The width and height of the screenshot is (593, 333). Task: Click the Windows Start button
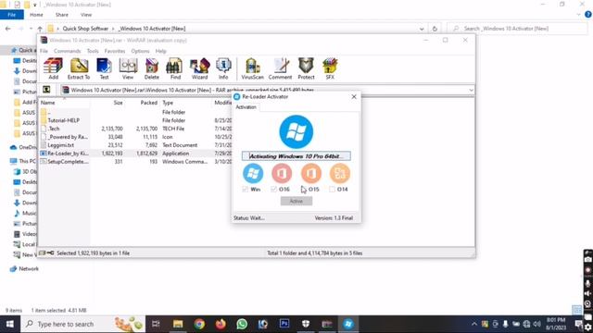(x=10, y=324)
